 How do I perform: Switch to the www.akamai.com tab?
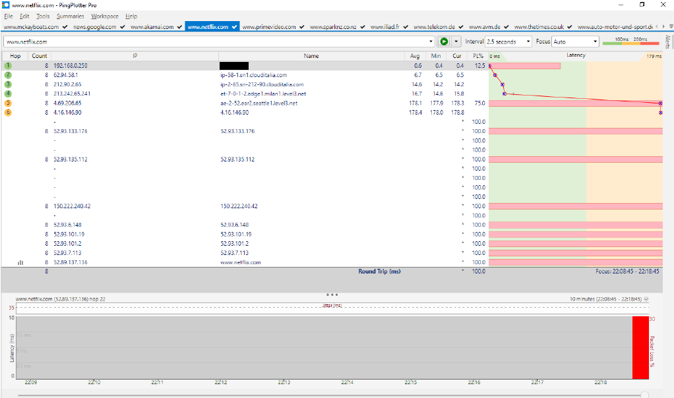click(x=152, y=26)
